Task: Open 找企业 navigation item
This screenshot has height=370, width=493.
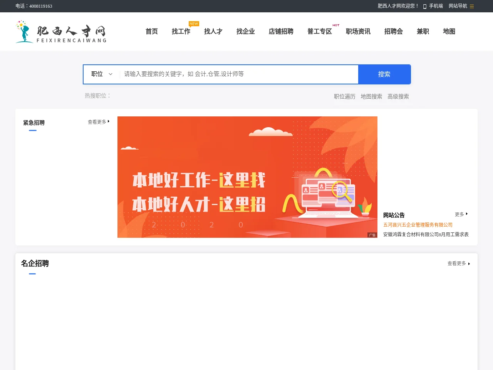Action: click(246, 32)
